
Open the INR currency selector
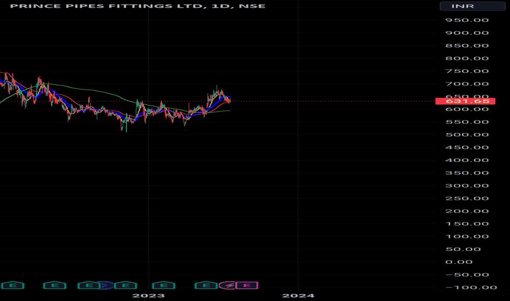coord(472,6)
